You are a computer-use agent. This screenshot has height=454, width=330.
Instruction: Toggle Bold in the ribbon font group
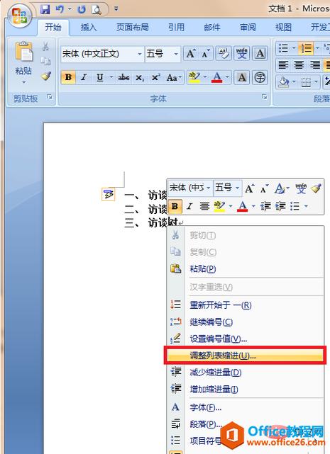pyautogui.click(x=69, y=77)
